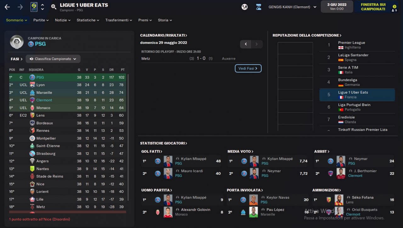Open the Metz 1 - 0 Auxerre score

tap(201, 58)
